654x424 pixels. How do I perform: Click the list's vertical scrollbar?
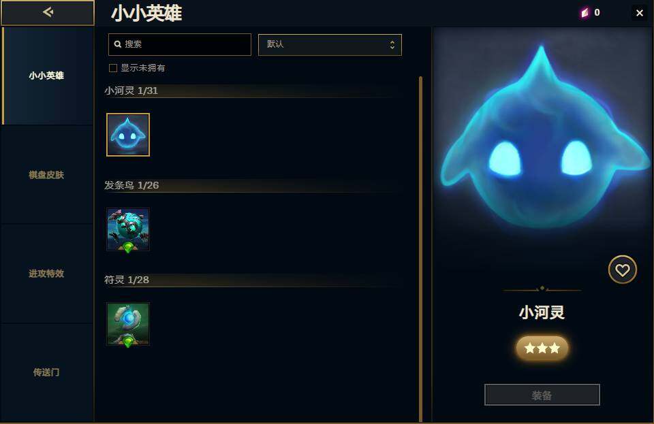click(420, 248)
